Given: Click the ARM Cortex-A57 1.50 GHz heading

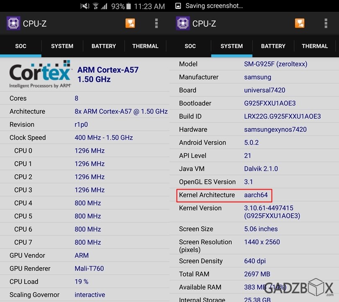Looking at the screenshot, I should [108, 75].
